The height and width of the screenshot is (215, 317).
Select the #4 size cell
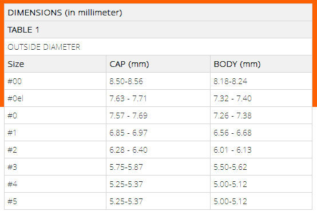[55, 184]
